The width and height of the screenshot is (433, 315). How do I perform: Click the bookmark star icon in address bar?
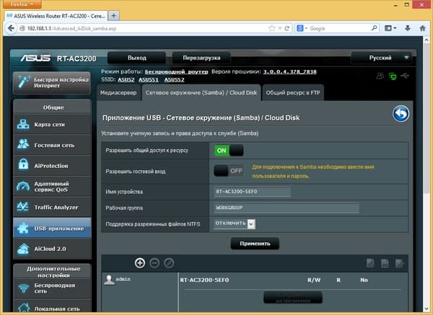click(x=272, y=28)
